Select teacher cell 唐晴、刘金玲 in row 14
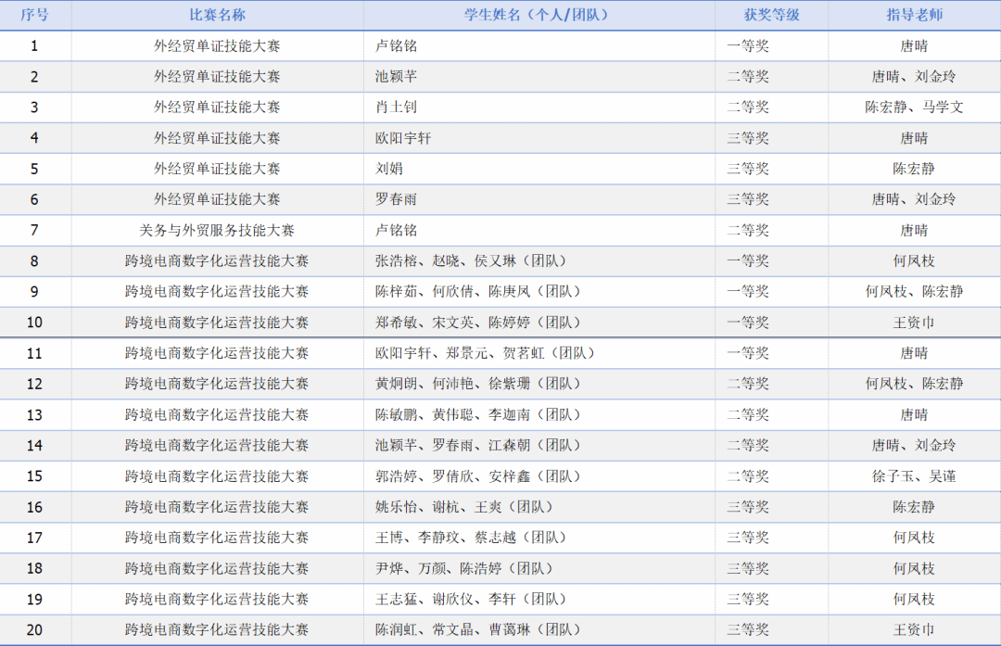The image size is (1001, 646). 914,445
